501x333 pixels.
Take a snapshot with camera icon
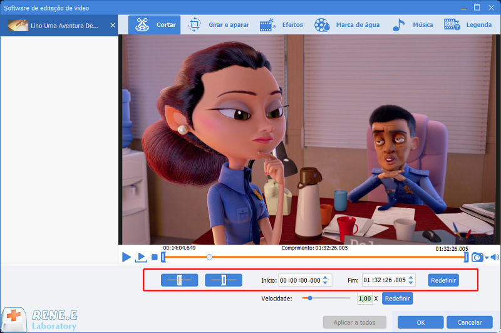[x=477, y=257]
